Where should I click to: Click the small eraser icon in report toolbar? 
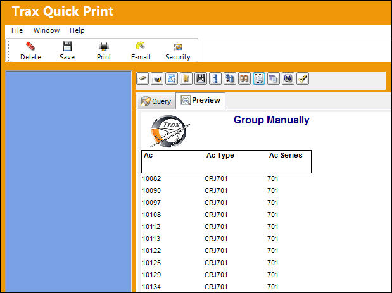pyautogui.click(x=142, y=78)
